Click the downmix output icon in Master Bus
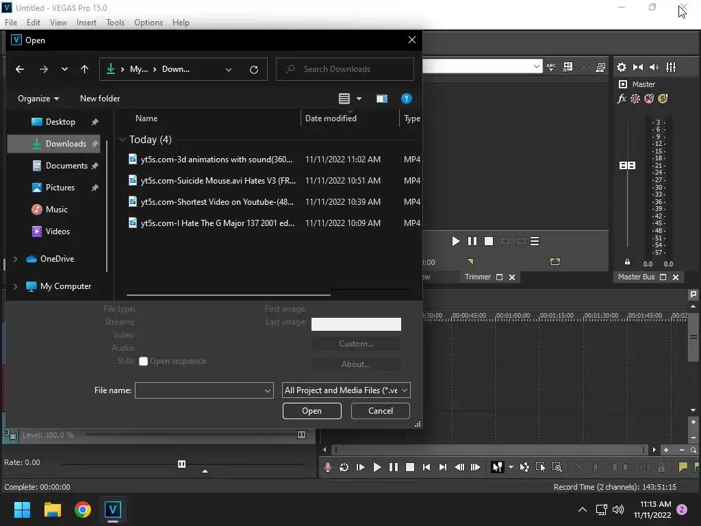 (x=638, y=67)
